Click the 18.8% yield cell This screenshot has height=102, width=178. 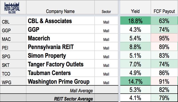point(135,21)
